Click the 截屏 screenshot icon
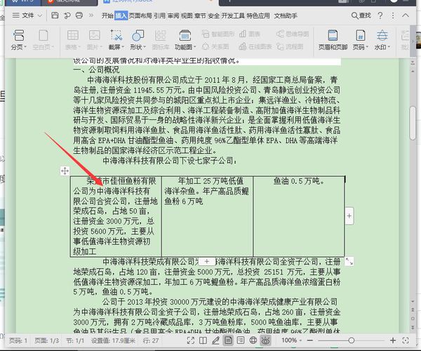The width and height of the screenshot is (421, 351). click(x=116, y=35)
